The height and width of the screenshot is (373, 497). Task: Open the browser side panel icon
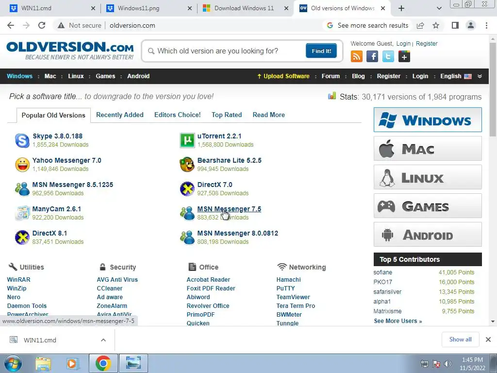point(455,25)
